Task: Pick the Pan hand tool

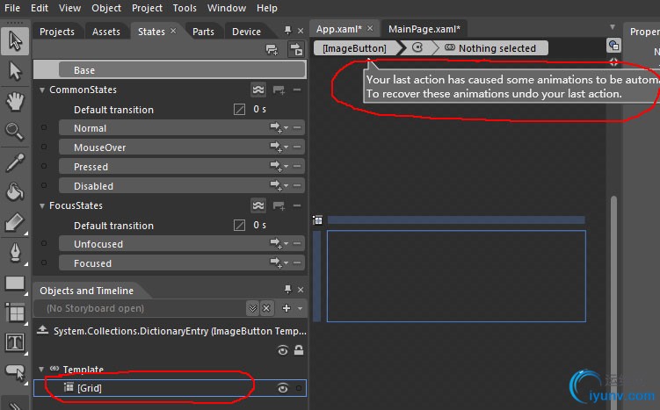Action: 15,102
